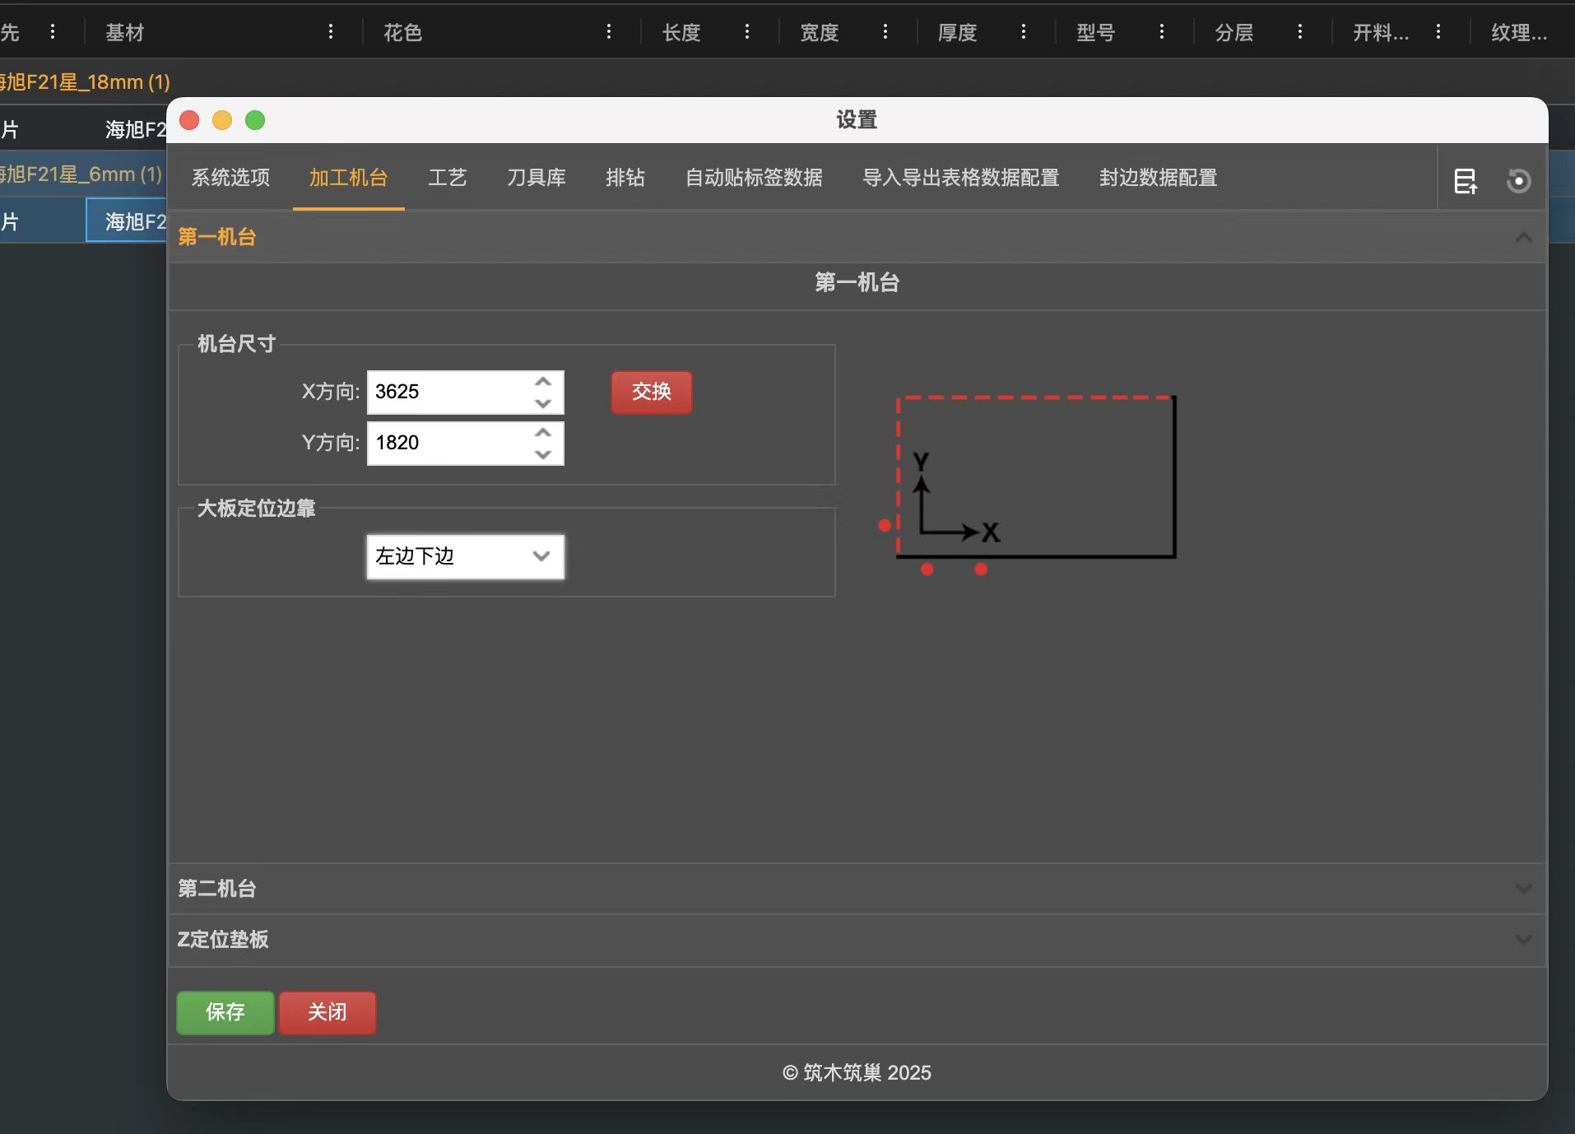Click the reset settings icon
This screenshot has height=1134, width=1575.
click(x=1519, y=180)
